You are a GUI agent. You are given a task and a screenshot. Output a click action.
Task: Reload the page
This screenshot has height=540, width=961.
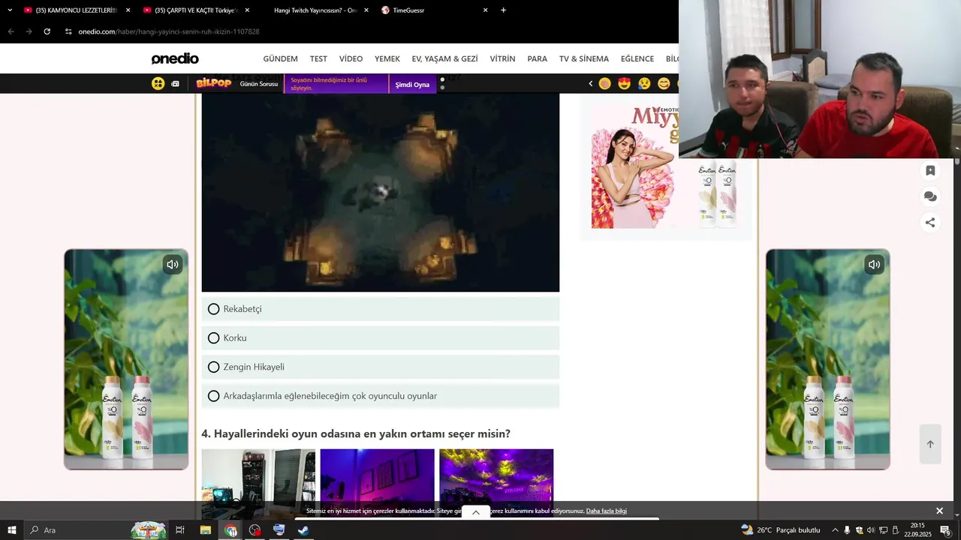[x=47, y=31]
